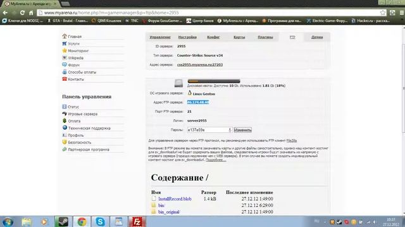
Task: Click the FTP password input field
Action: coord(209,130)
